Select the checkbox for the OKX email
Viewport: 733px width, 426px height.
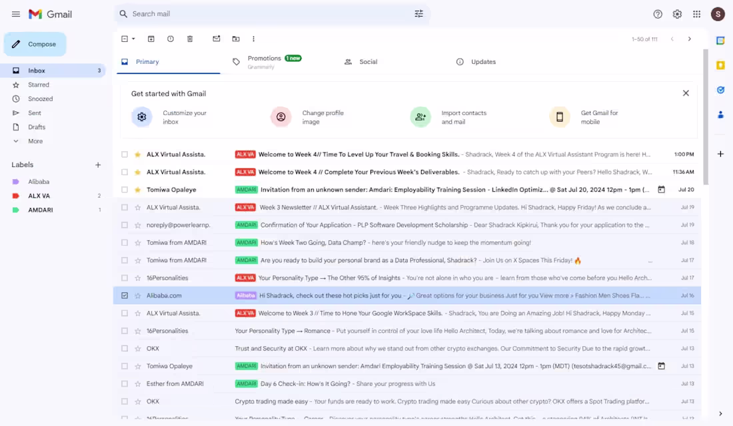pyautogui.click(x=125, y=348)
